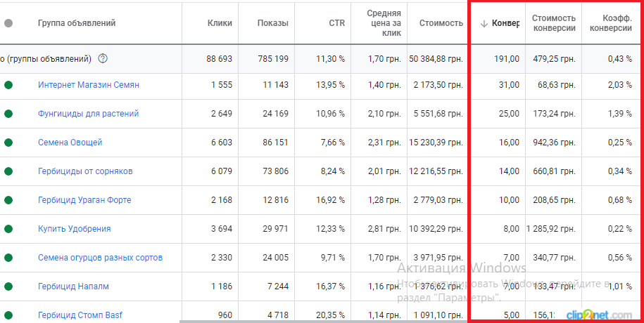Select clicks value 6 603

click(x=222, y=143)
